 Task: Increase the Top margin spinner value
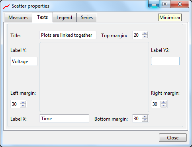pos(145,34)
